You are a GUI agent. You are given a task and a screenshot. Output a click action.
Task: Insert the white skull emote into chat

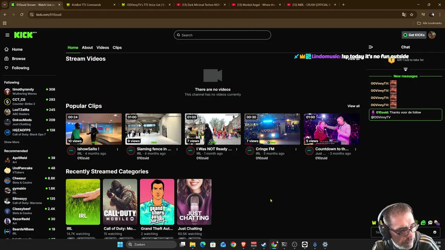tap(430, 223)
